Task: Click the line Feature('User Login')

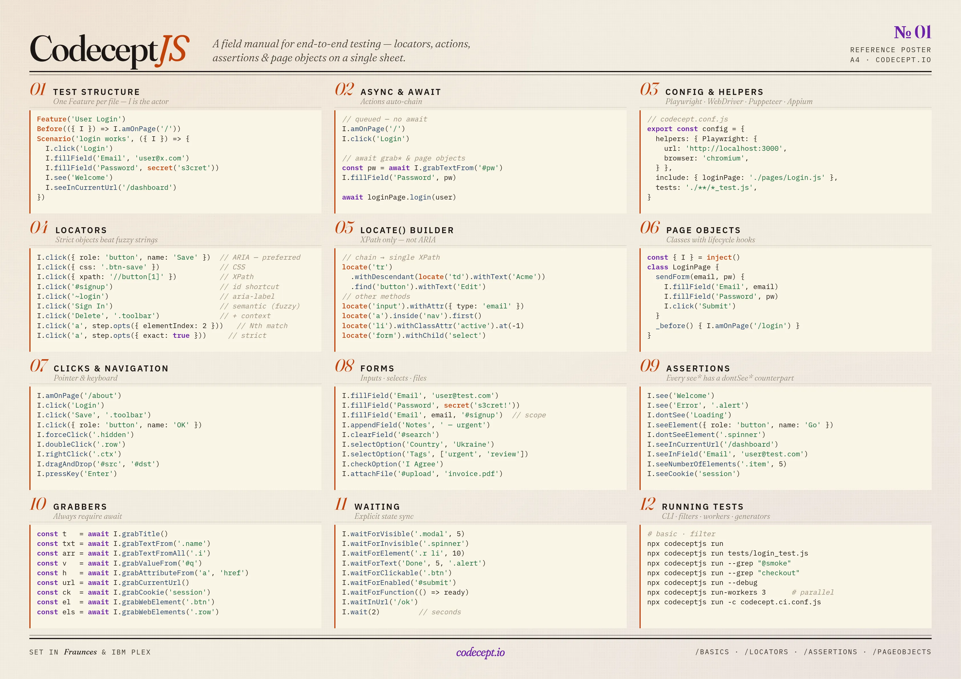Action: pos(81,119)
